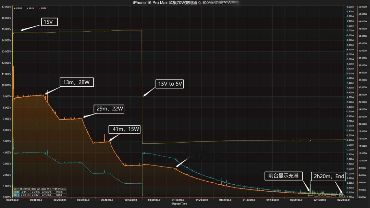Select the green 全部 statistics row label
370x208 pixels.
click(16, 192)
